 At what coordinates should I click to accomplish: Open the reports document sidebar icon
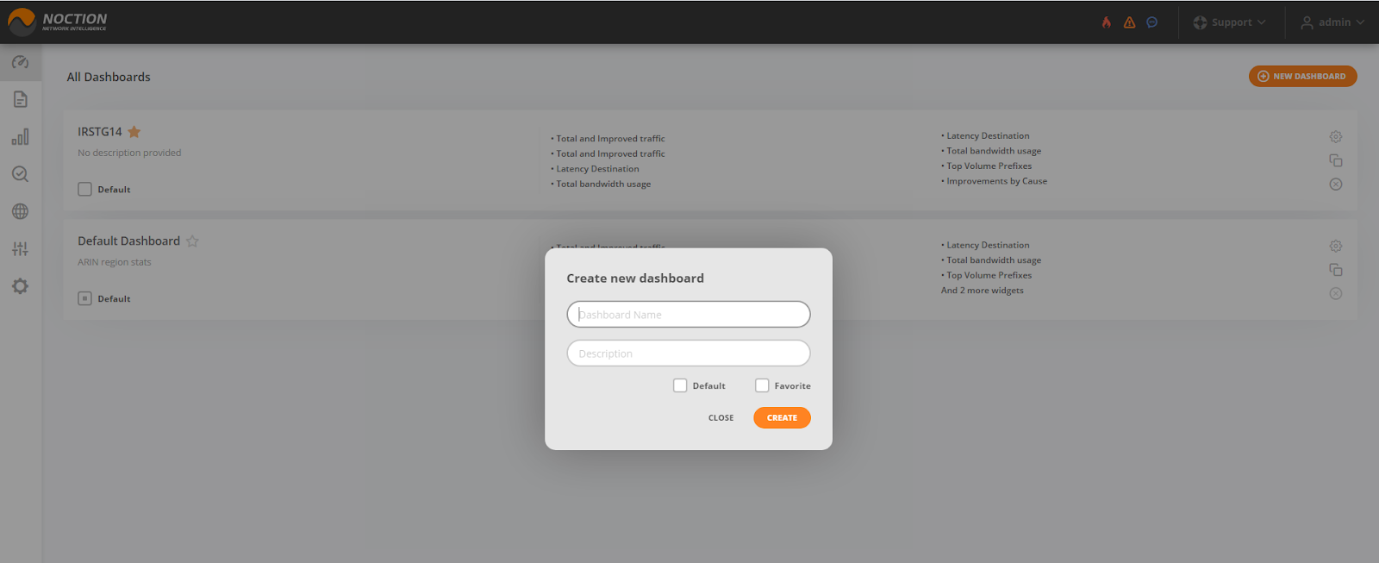[20, 99]
